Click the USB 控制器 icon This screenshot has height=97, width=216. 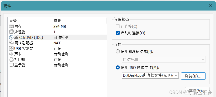(x=11, y=49)
